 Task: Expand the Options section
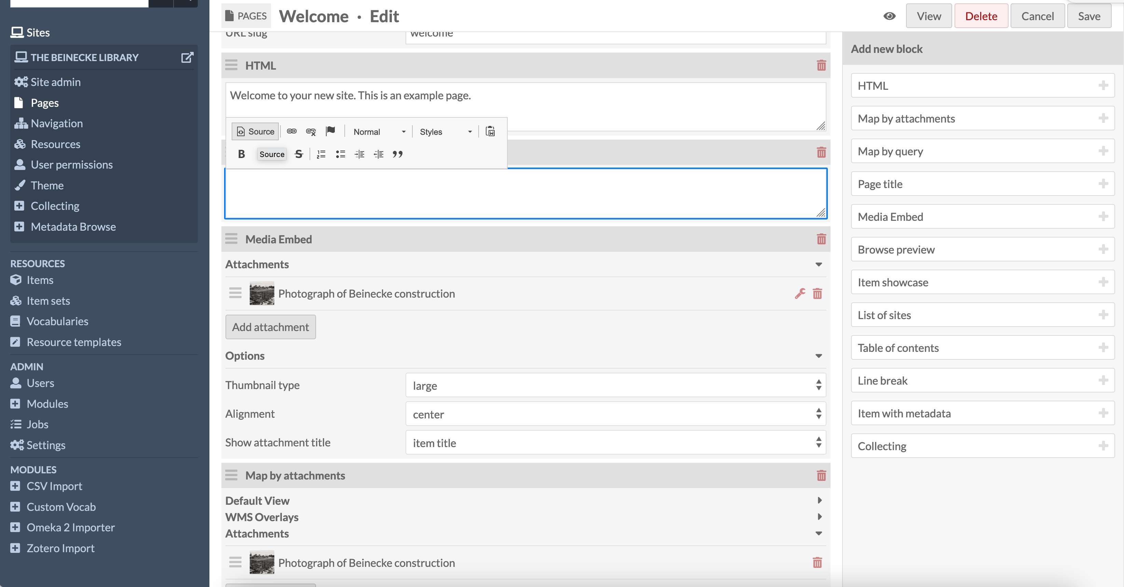pos(819,355)
